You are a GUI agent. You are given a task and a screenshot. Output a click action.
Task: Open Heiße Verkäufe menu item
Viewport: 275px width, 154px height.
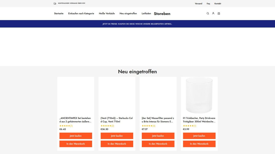tap(107, 13)
